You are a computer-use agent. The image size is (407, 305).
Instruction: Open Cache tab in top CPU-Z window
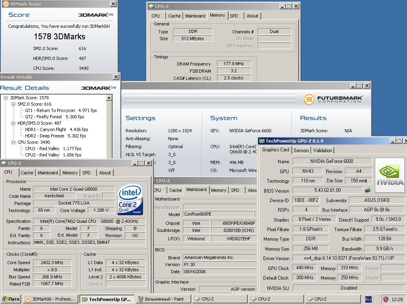pos(174,16)
